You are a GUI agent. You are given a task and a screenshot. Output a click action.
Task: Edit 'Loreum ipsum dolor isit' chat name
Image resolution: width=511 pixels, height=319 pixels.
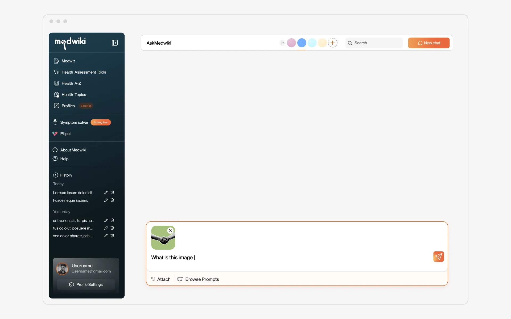click(x=106, y=192)
